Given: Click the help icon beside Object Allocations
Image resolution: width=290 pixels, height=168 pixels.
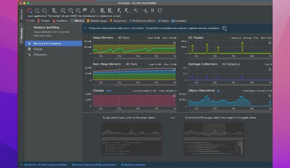Looking at the screenshot, I should pos(218,91).
